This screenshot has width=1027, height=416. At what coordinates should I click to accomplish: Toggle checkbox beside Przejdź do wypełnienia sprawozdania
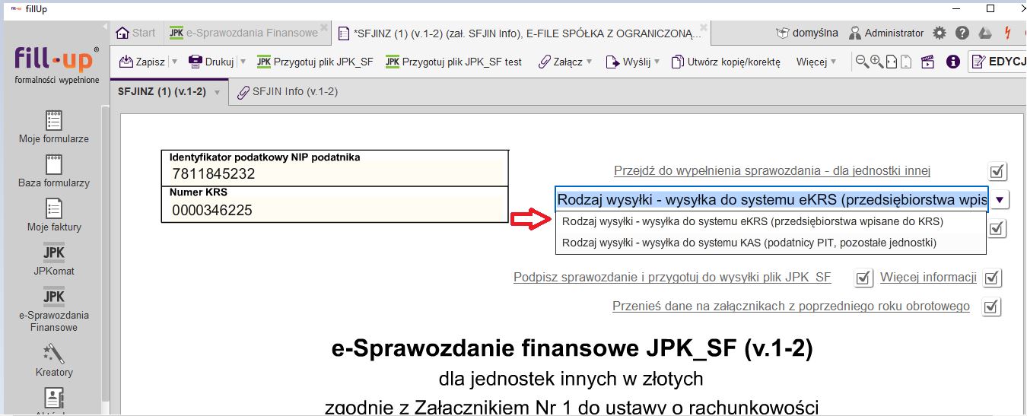(997, 171)
